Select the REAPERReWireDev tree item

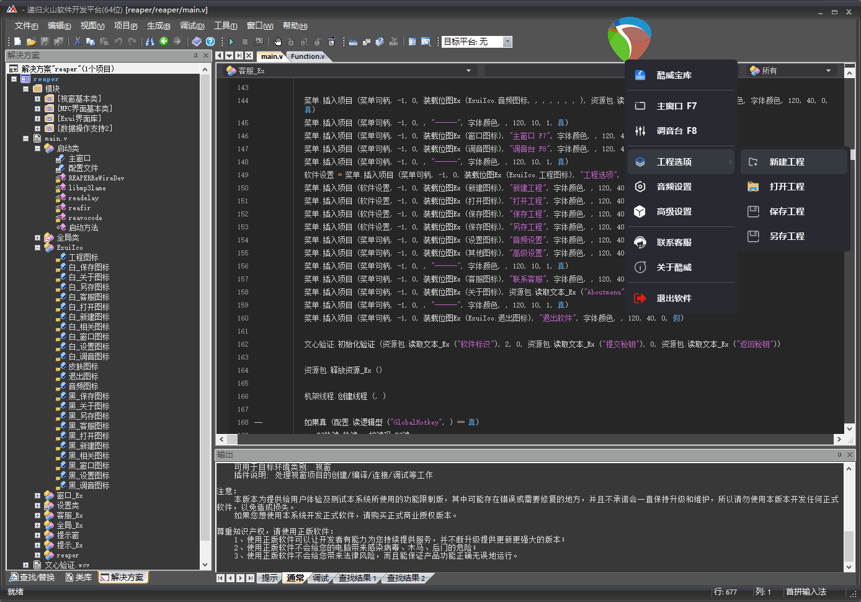pos(96,178)
